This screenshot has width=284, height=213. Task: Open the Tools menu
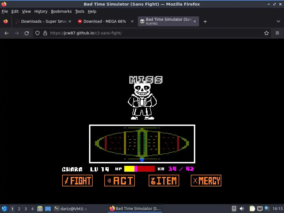[x=80, y=11]
